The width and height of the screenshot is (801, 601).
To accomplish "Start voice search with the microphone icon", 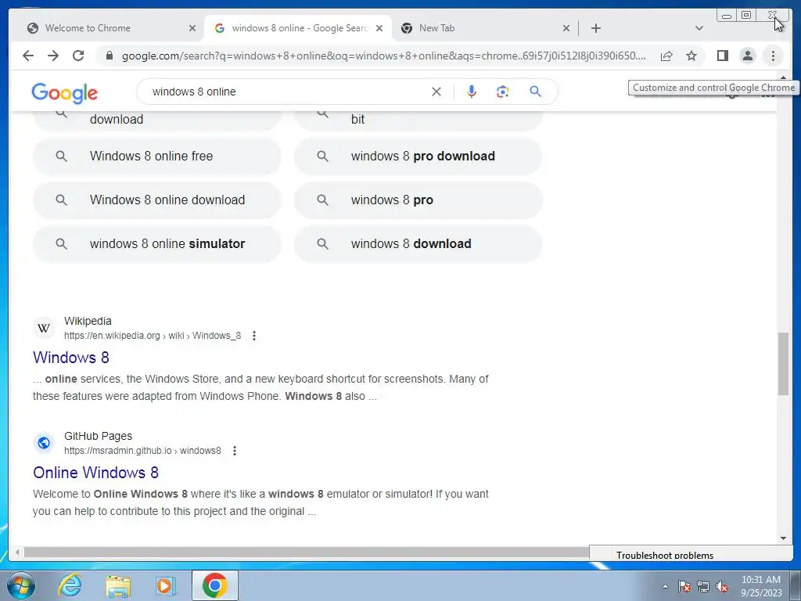I will click(472, 92).
